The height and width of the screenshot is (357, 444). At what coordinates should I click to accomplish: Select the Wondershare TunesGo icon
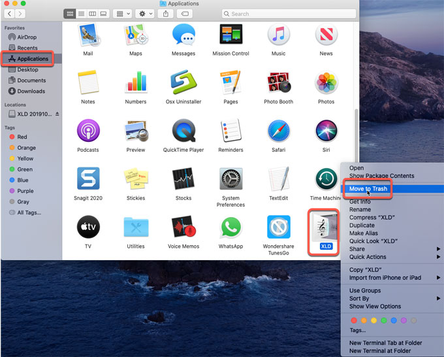coord(279,228)
